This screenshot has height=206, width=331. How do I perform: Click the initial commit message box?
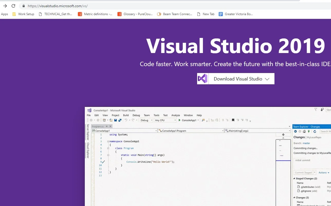tap(312, 163)
